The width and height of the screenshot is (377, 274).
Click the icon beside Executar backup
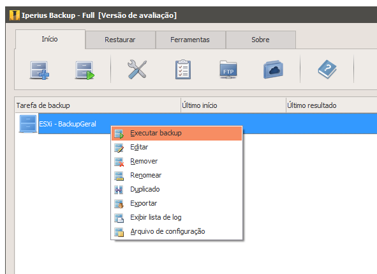[x=119, y=133]
